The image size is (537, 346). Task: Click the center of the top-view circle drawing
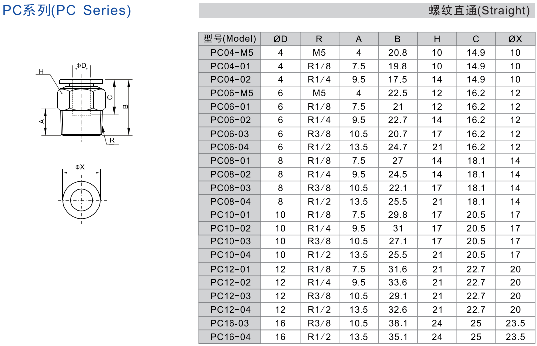81,199
